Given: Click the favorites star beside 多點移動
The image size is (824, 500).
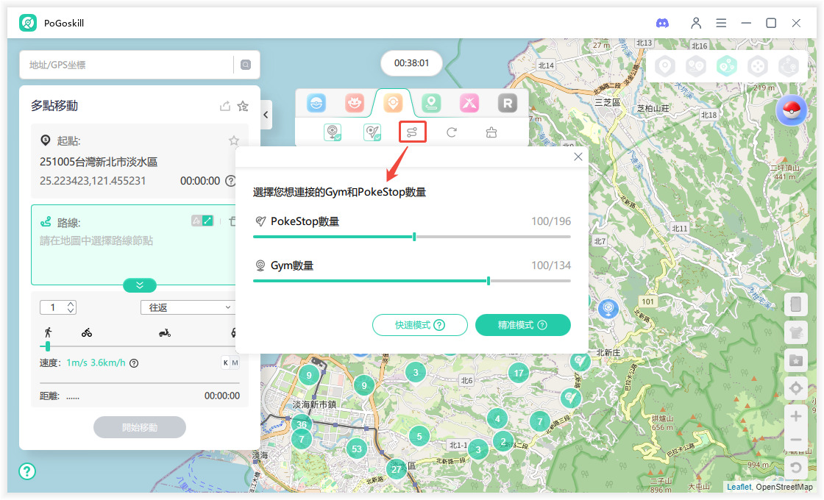Looking at the screenshot, I should pos(243,106).
